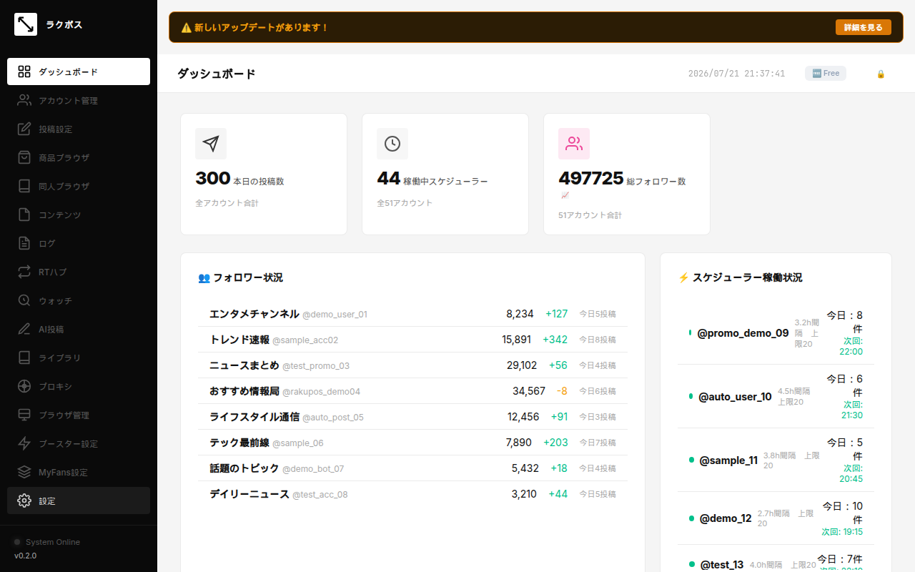915x572 pixels.
Task: Click the スケジューラー稼働状況 section heading
Action: [740, 277]
